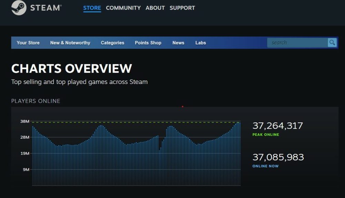Click the 28M axis label

(25, 137)
